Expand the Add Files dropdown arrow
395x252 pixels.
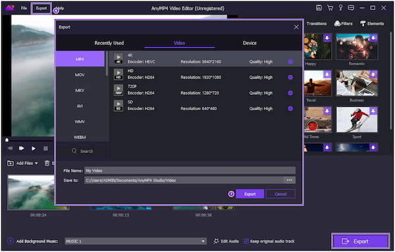coord(36,164)
